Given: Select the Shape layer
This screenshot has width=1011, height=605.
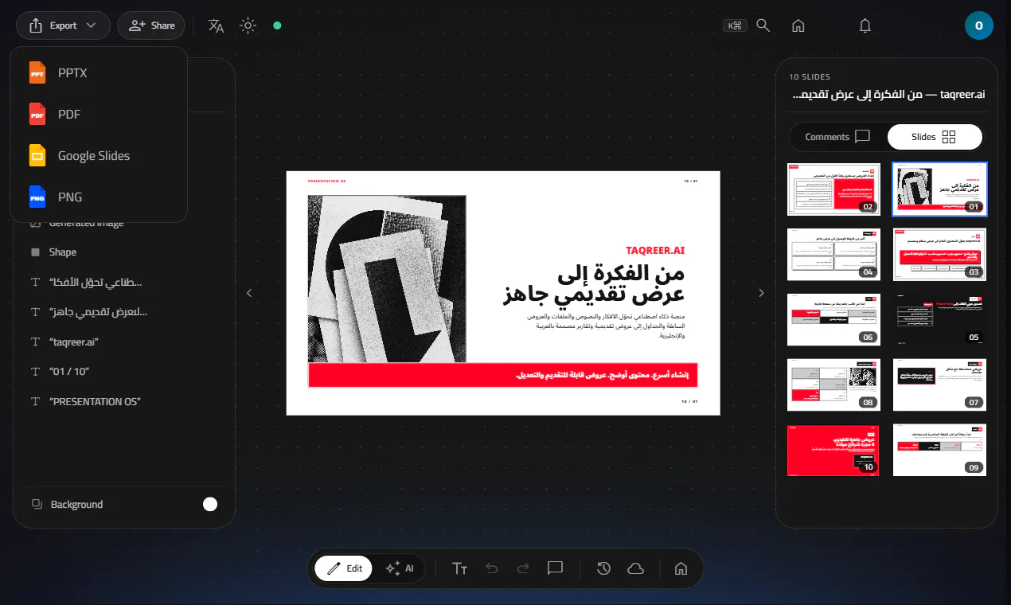Looking at the screenshot, I should coord(124,252).
